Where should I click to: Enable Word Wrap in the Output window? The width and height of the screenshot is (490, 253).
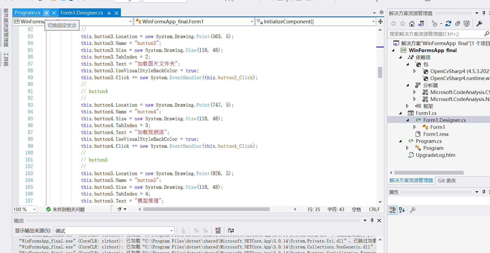(x=230, y=230)
